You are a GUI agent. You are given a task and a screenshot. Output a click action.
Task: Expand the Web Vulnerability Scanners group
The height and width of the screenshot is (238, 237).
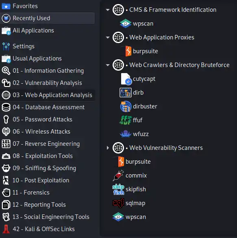pyautogui.click(x=108, y=148)
